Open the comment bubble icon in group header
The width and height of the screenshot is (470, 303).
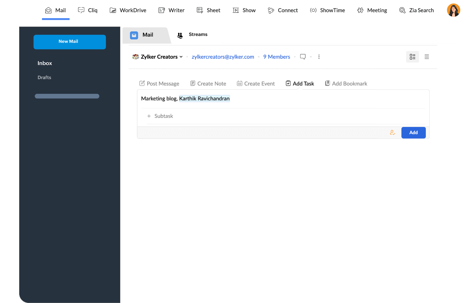click(303, 57)
